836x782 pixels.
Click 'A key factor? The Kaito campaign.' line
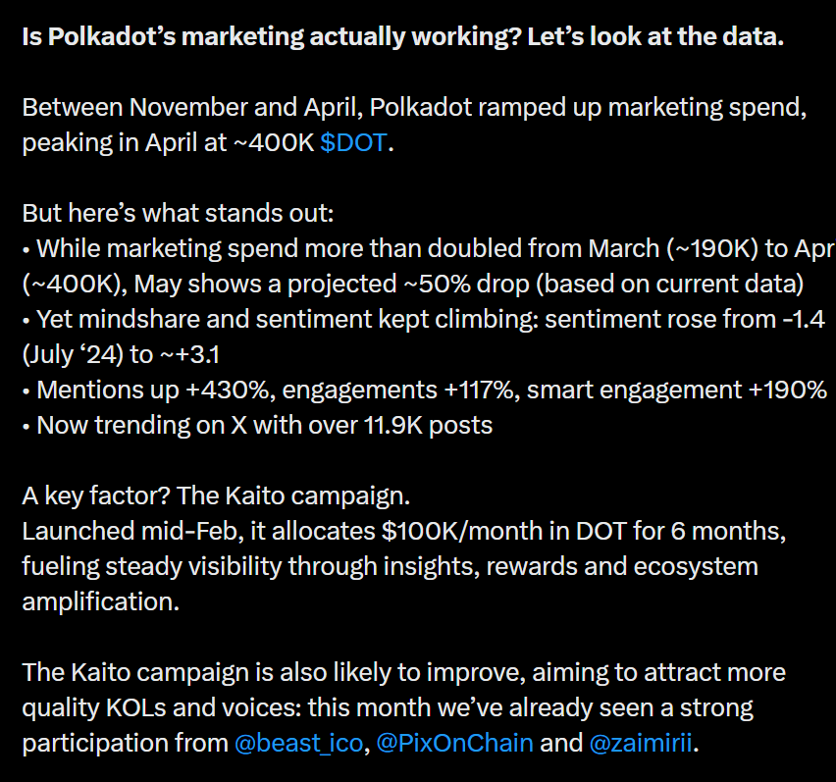pyautogui.click(x=216, y=496)
